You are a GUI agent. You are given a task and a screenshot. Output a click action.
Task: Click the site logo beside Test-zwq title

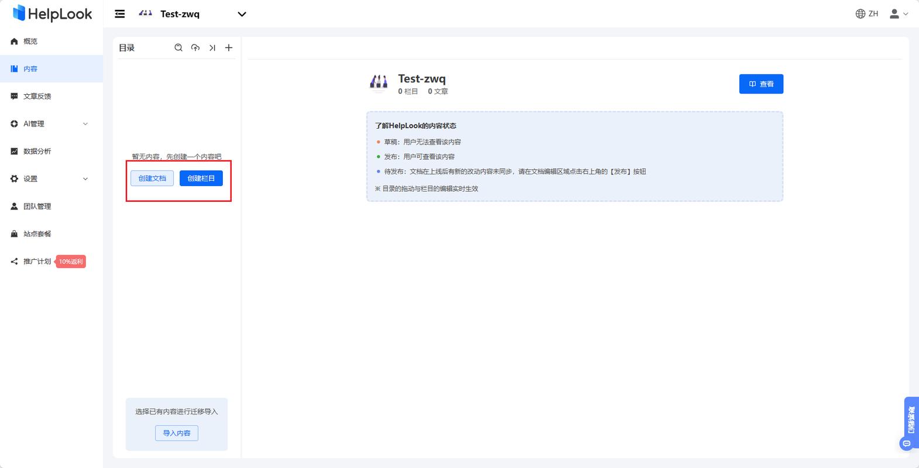(378, 84)
